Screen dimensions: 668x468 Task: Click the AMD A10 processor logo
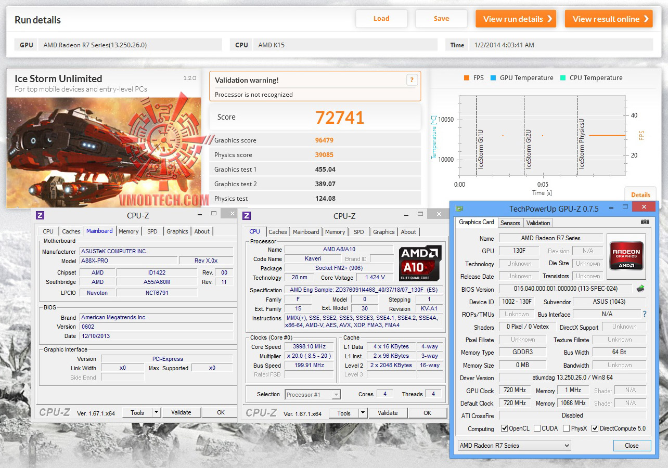coord(420,263)
